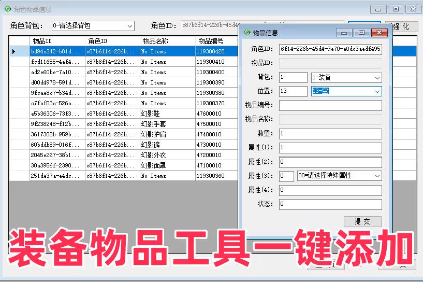Minimize the 角色物品信息 window
Screen dimensions: 423x282
click(x=378, y=9)
